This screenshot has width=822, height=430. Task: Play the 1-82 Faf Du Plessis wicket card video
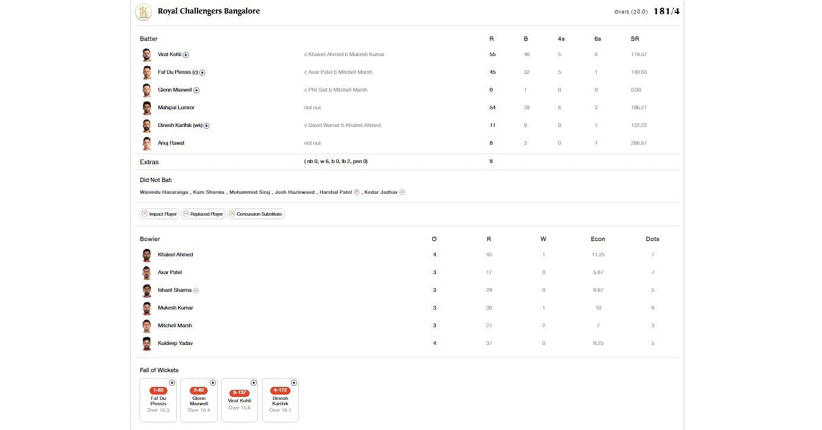pyautogui.click(x=172, y=383)
